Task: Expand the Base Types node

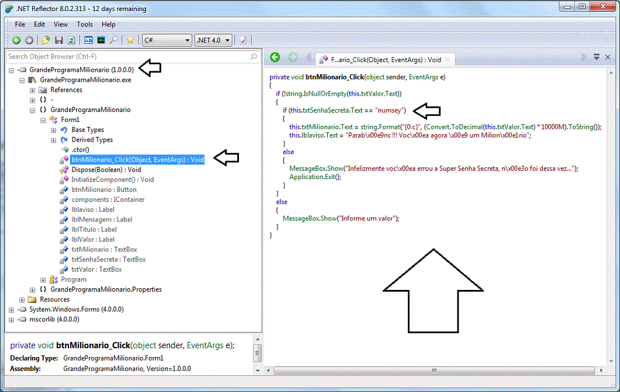Action: click(53, 130)
